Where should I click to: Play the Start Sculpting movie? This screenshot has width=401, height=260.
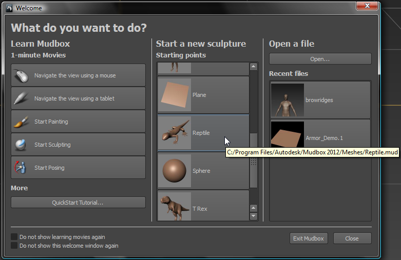coord(78,145)
